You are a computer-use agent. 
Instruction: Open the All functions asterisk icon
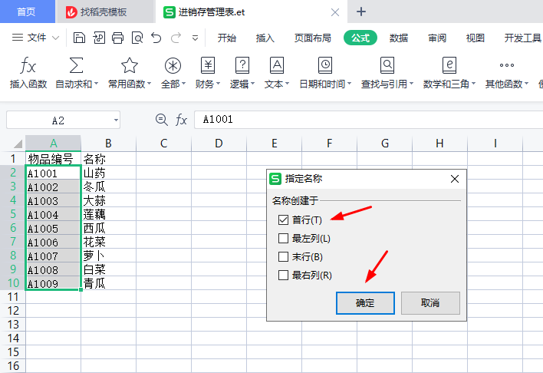173,65
